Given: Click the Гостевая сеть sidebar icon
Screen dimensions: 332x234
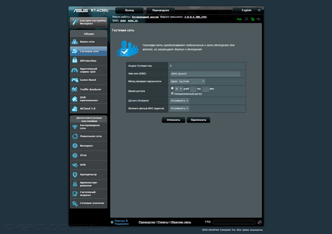Looking at the screenshot, I should click(x=75, y=51).
